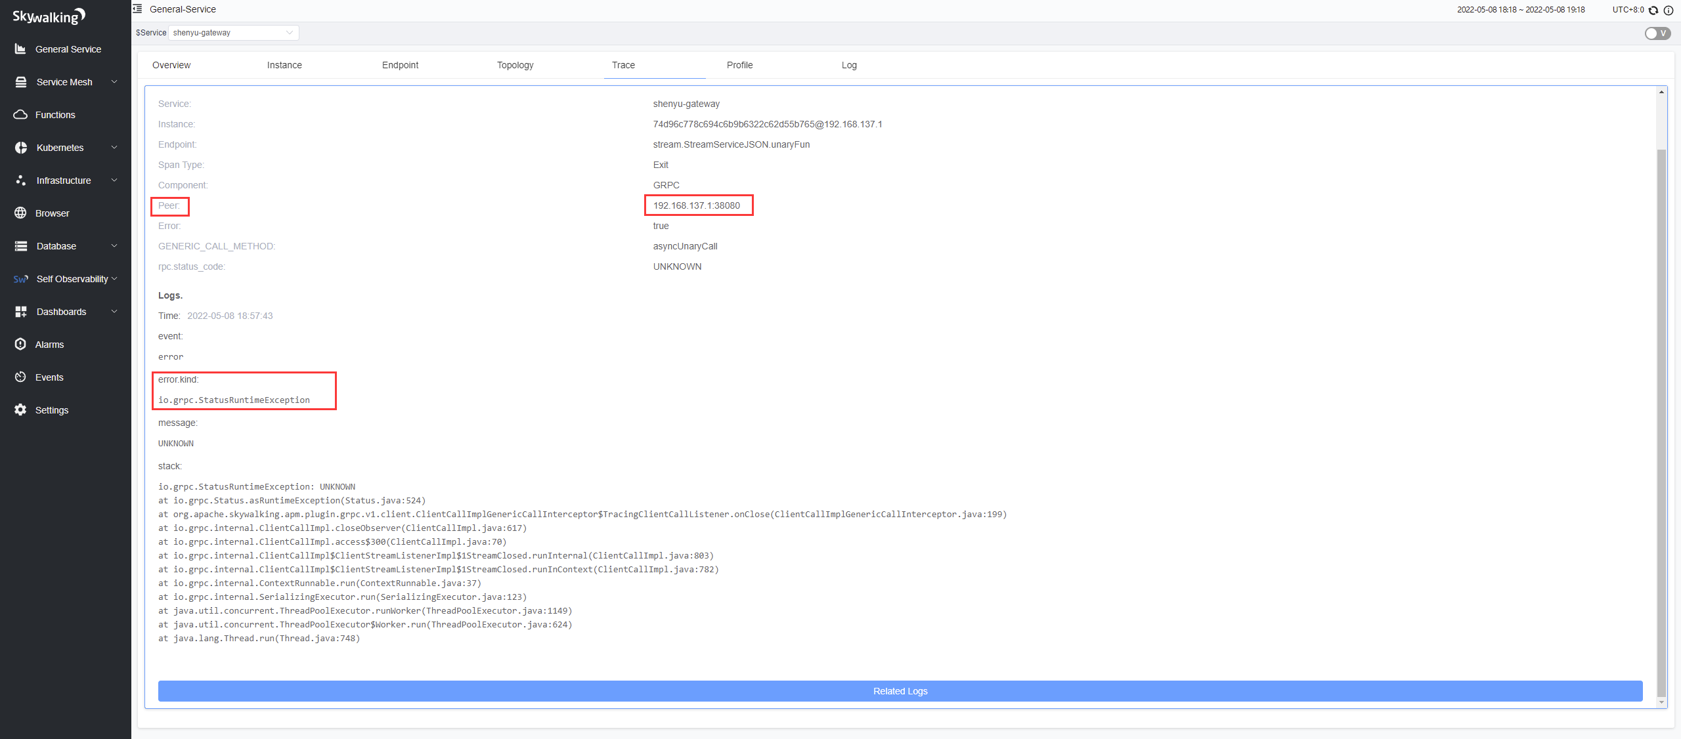Viewport: 1681px width, 739px height.
Task: Click the refresh data icon
Action: 1653,10
